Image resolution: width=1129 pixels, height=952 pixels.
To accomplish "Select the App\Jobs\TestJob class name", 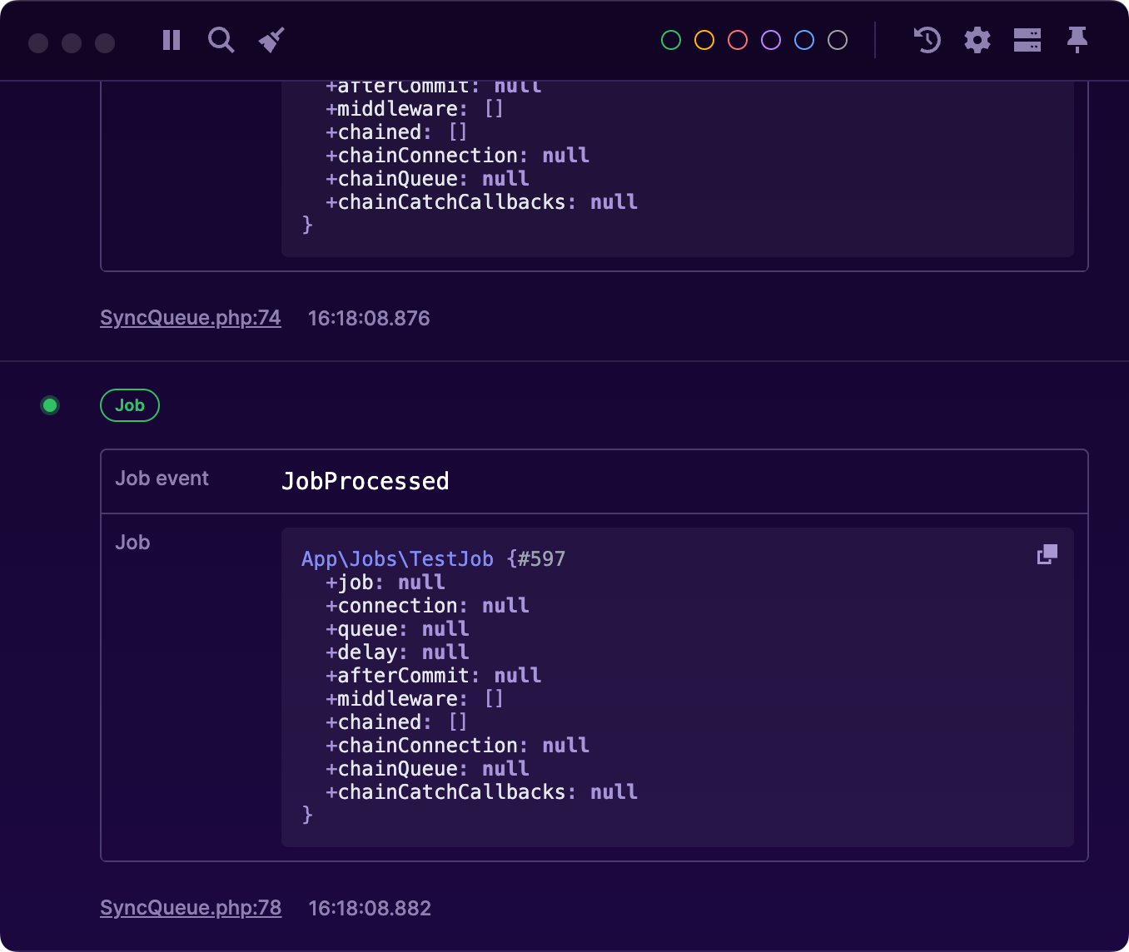I will pos(397,558).
